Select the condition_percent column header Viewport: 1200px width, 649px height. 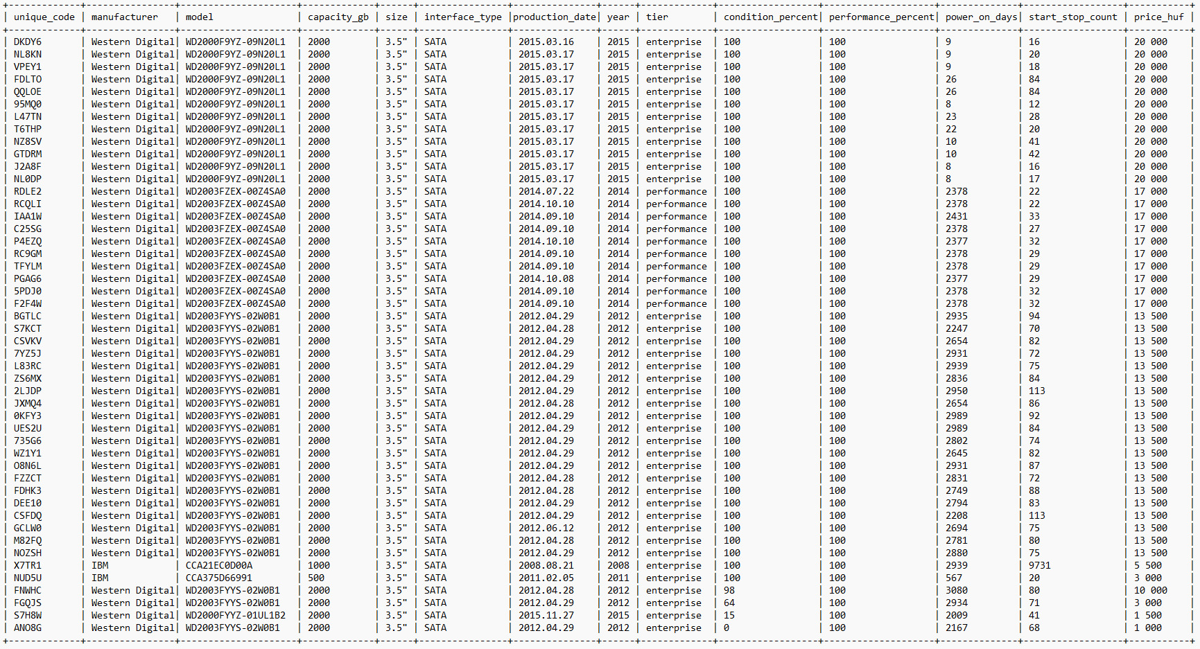(x=771, y=17)
